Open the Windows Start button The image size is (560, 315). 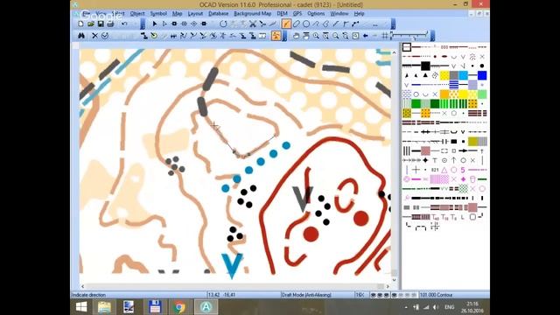[x=81, y=307]
